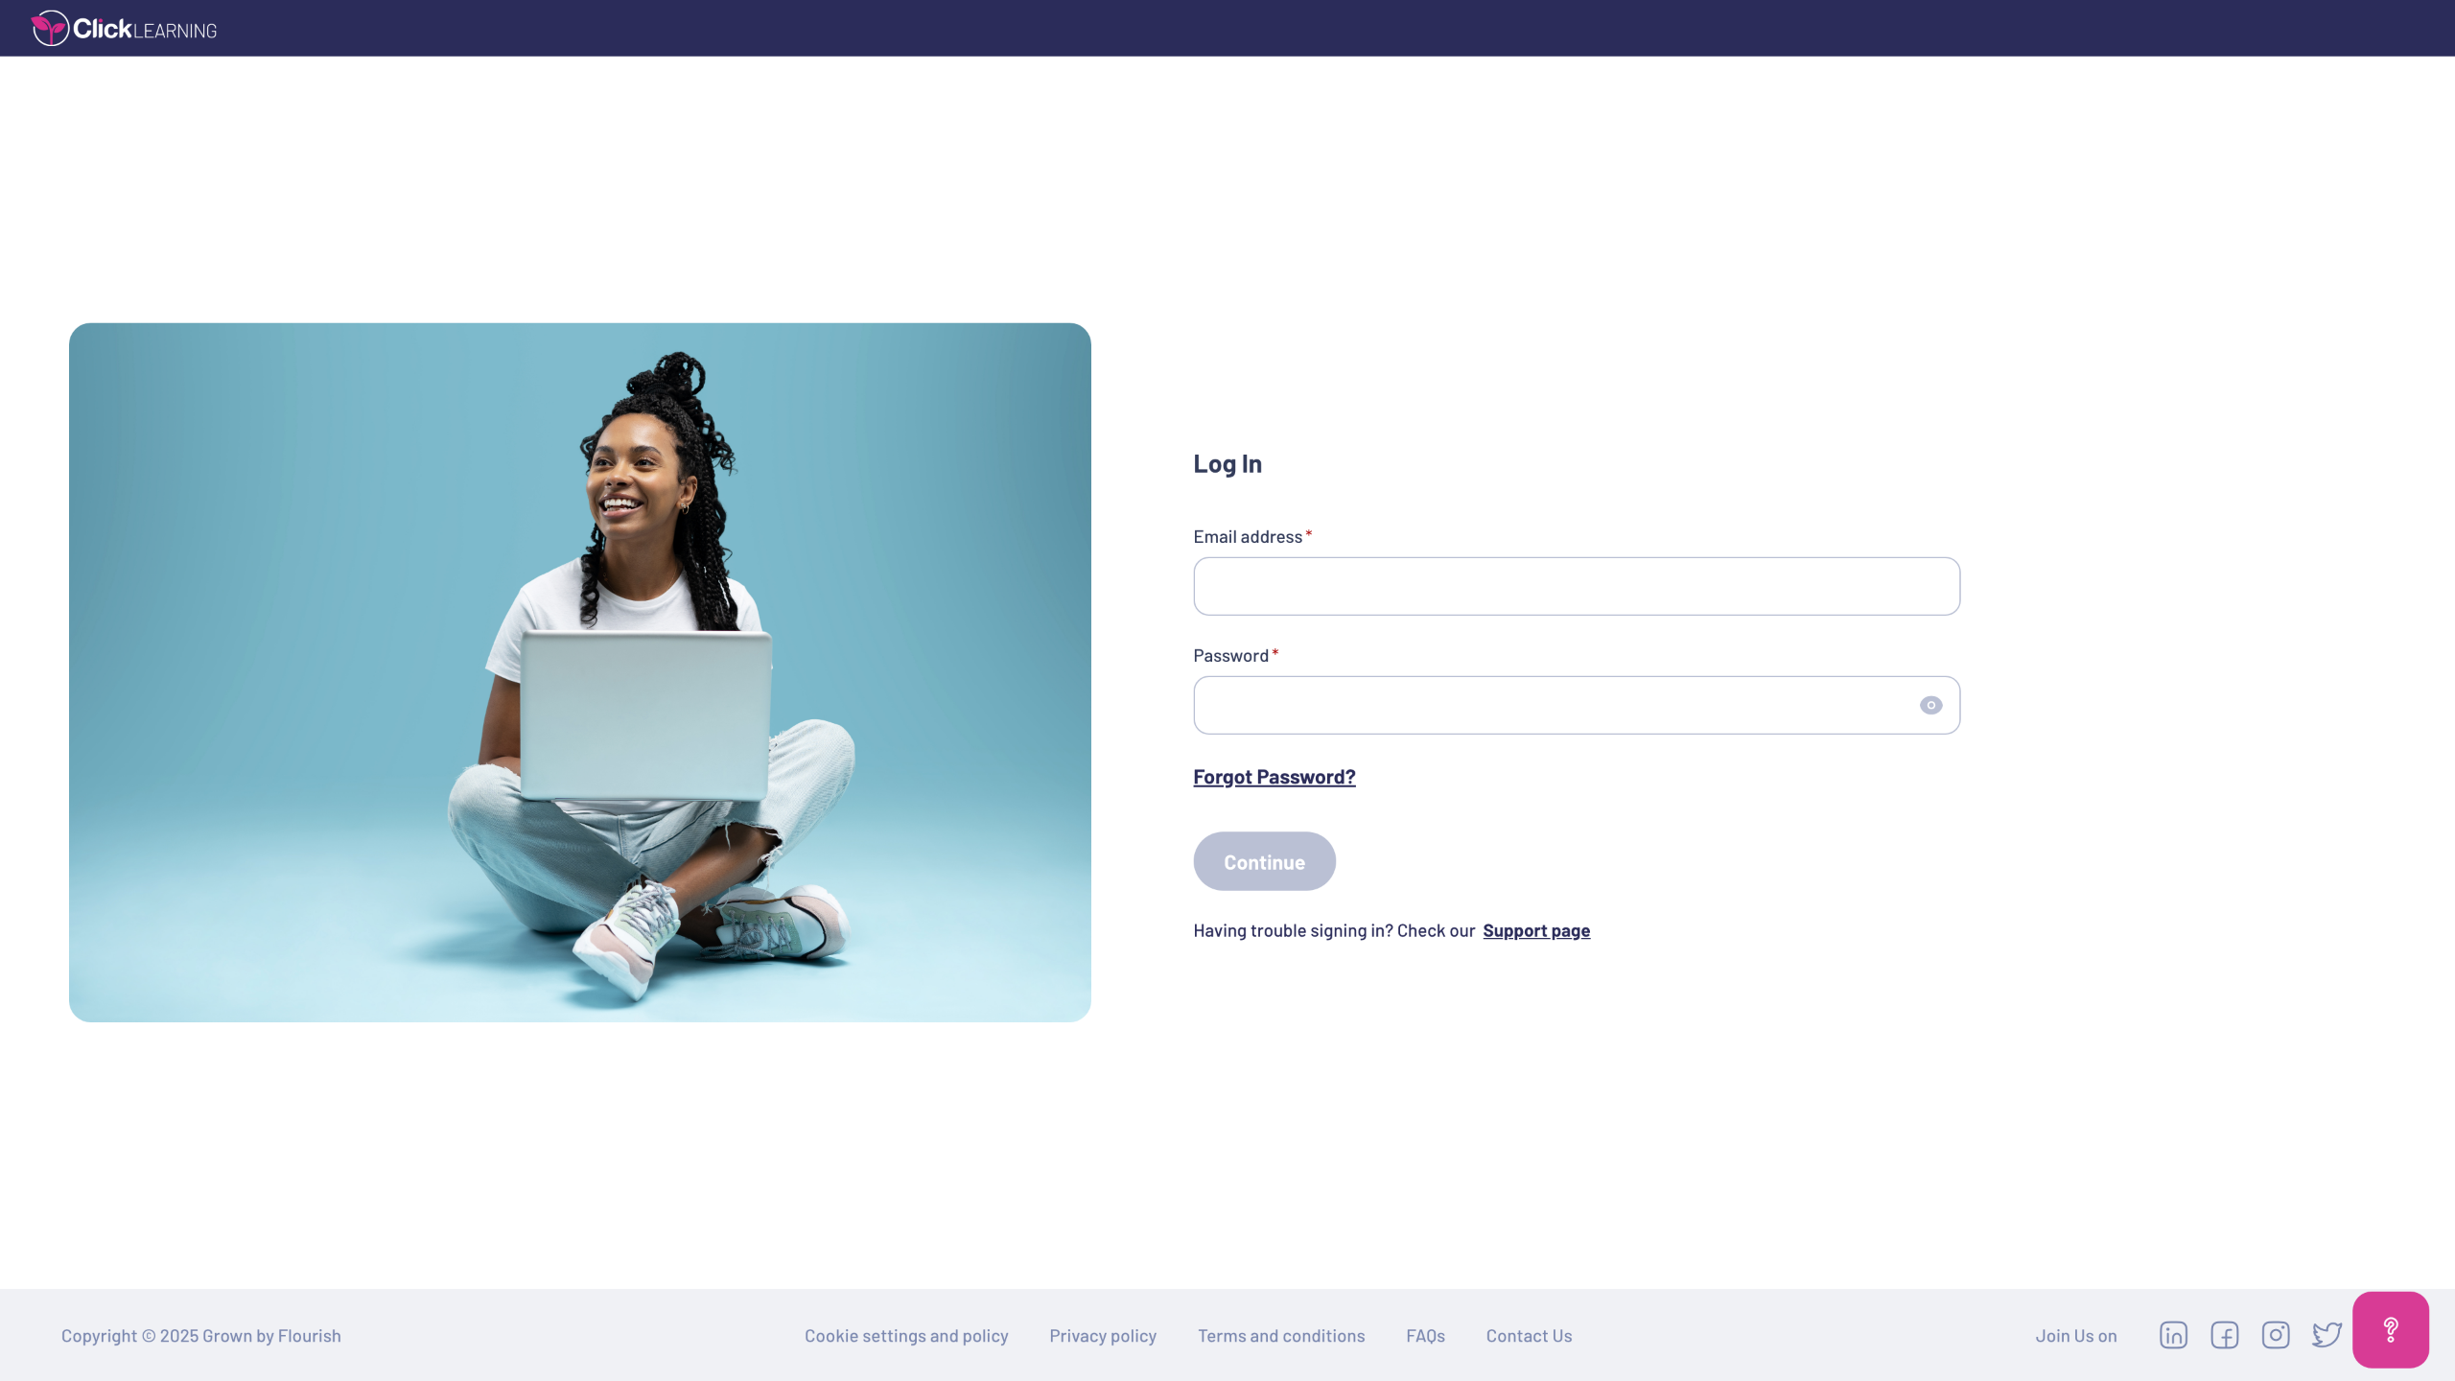Open the Privacy policy link
The width and height of the screenshot is (2455, 1381).
(x=1103, y=1336)
